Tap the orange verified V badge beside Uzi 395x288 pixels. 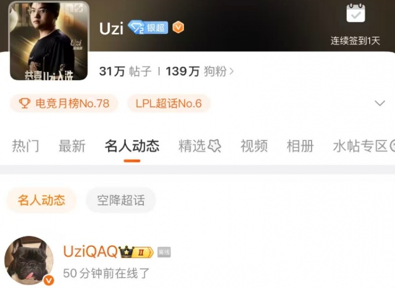(178, 27)
